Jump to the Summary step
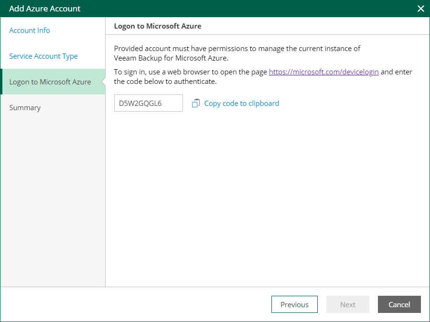430x322 pixels. click(25, 108)
